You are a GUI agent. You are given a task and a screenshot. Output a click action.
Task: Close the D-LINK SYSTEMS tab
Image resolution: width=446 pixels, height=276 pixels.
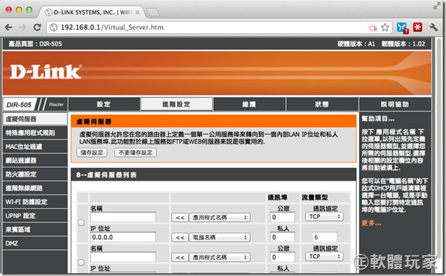[137, 13]
